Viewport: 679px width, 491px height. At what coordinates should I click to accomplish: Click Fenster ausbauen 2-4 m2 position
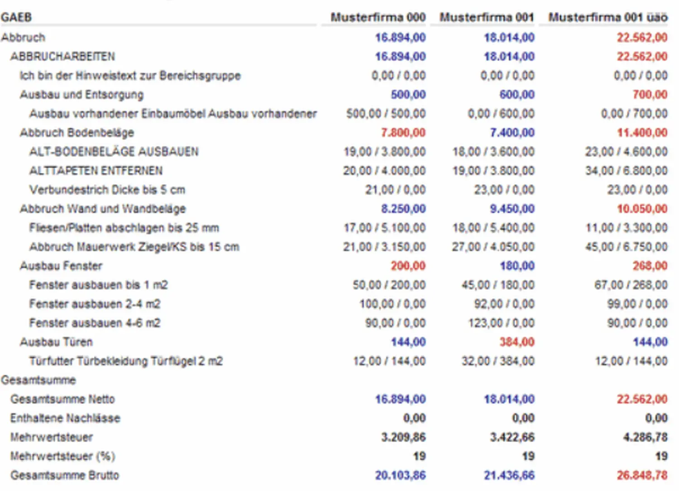pyautogui.click(x=95, y=304)
